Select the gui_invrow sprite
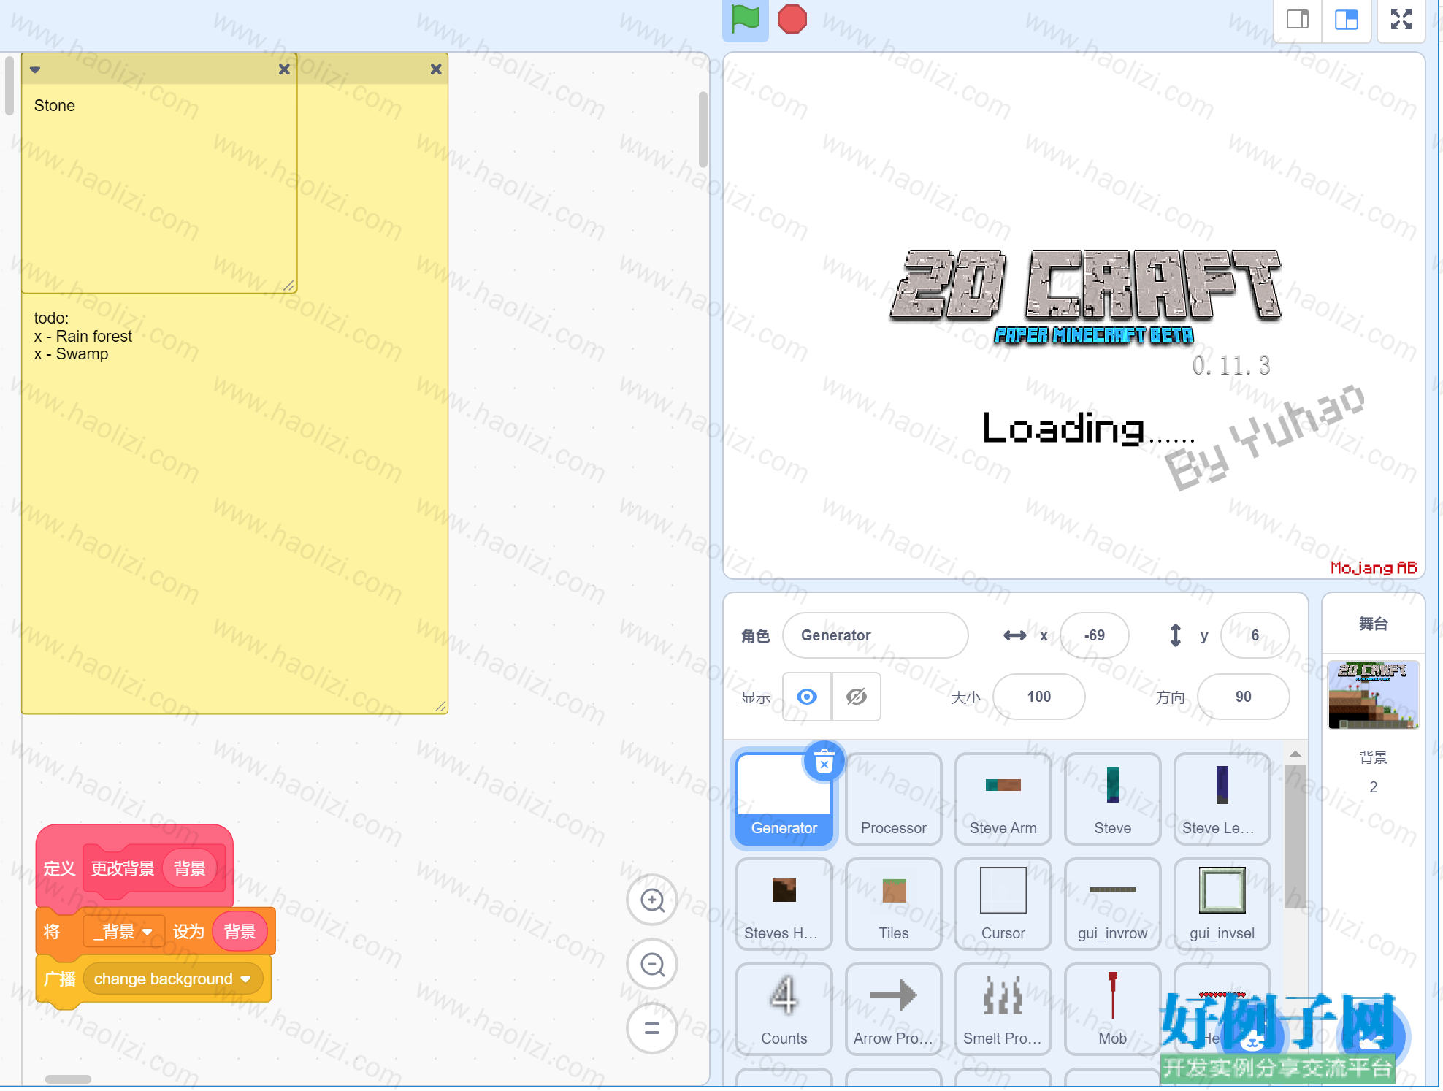 [1113, 904]
